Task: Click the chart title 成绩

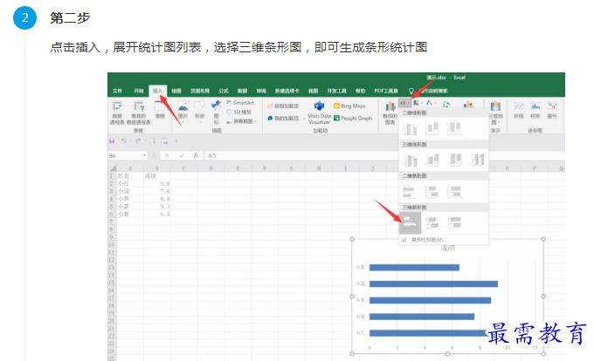Action: pos(447,248)
